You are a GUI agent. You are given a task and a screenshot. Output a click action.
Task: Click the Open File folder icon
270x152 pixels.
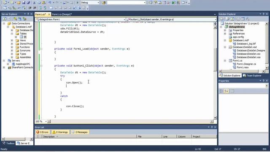pyautogui.click(x=19, y=3)
